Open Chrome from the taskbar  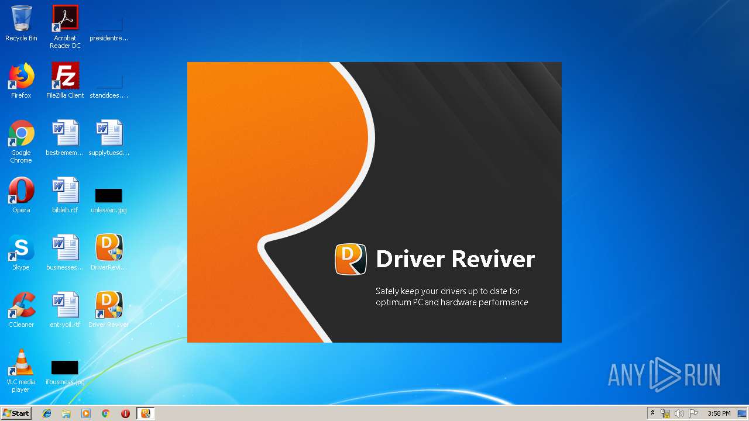[106, 413]
